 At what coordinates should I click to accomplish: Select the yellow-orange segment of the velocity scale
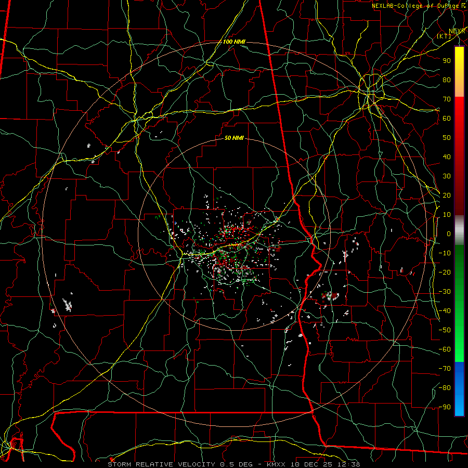click(x=459, y=72)
